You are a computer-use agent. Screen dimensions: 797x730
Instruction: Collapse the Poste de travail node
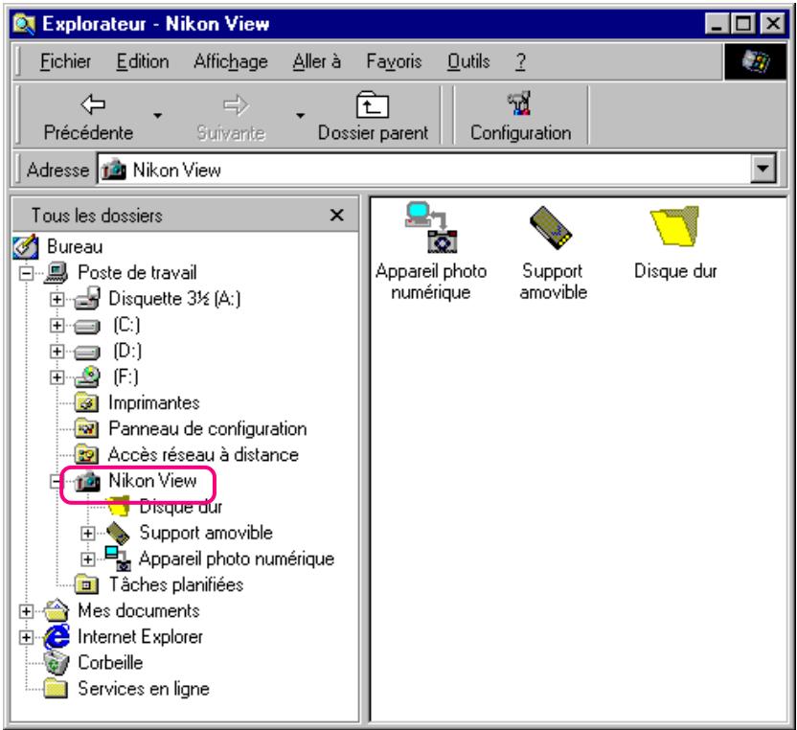click(x=27, y=273)
